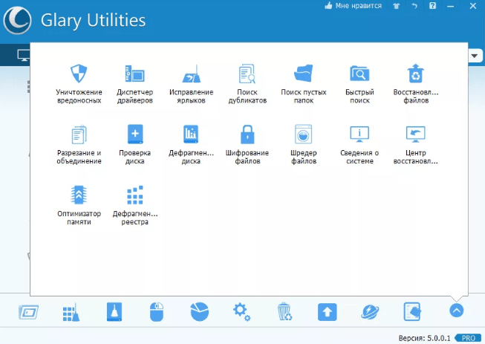Launch Оптимизатор памяти tool
The height and width of the screenshot is (344, 485).
(x=79, y=205)
